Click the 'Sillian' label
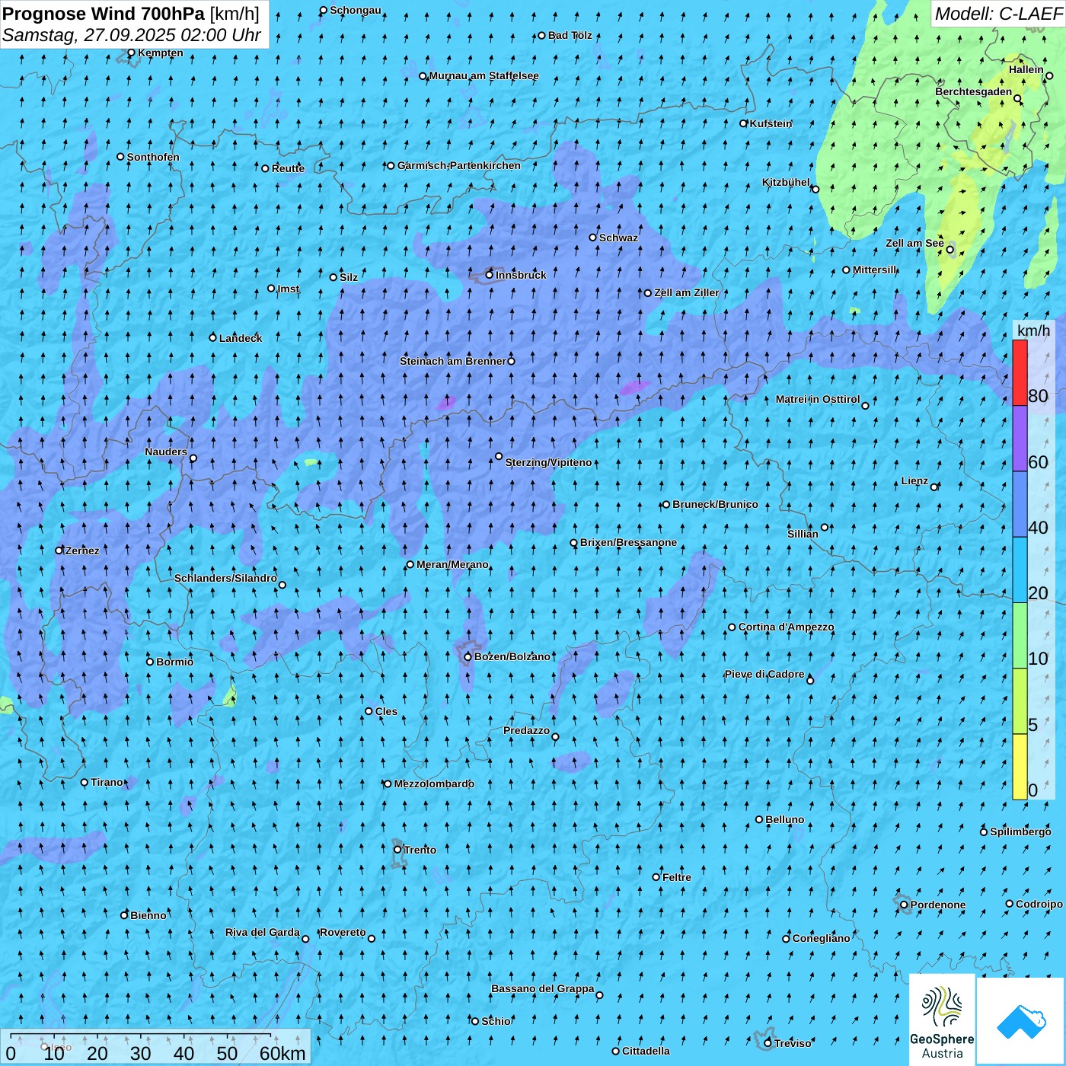Viewport: 1066px width, 1066px height. pyautogui.click(x=803, y=534)
